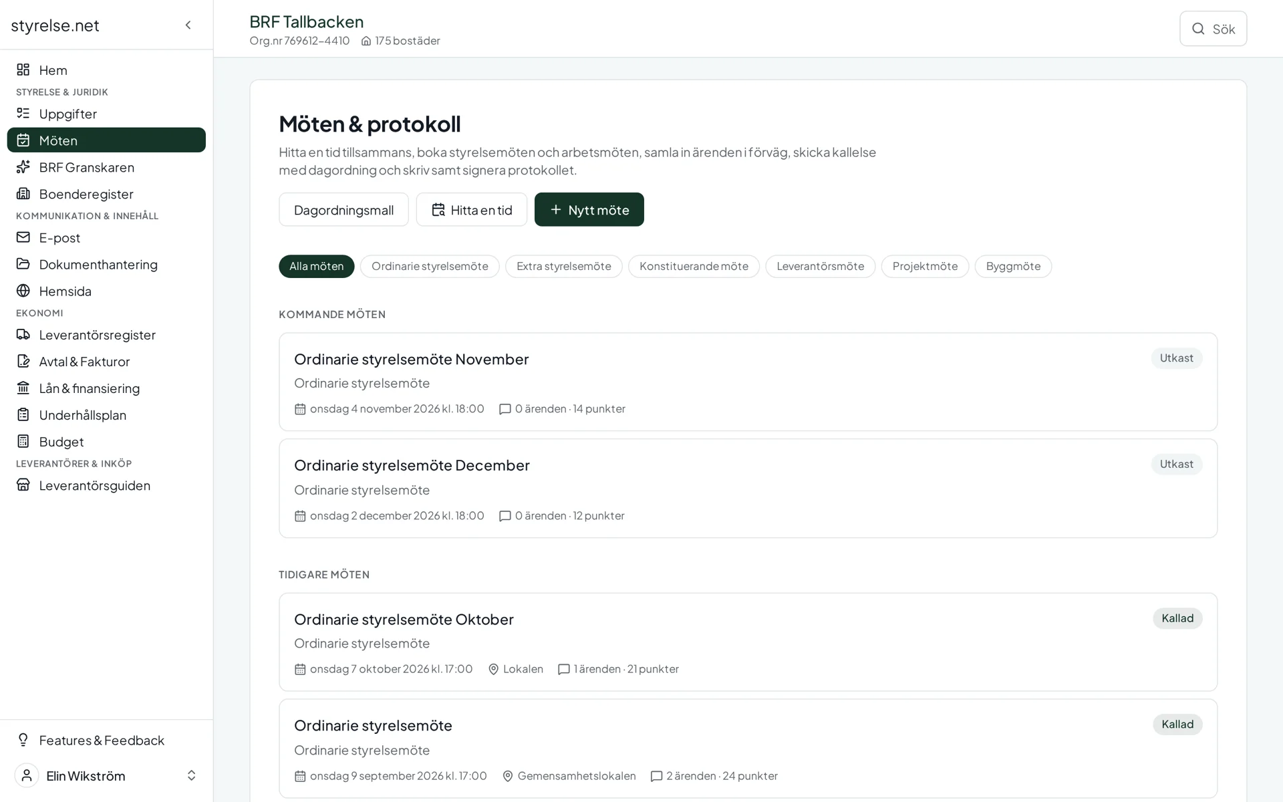Open Ordinarie styrelsemöte November card
The image size is (1283, 802).
click(748, 382)
